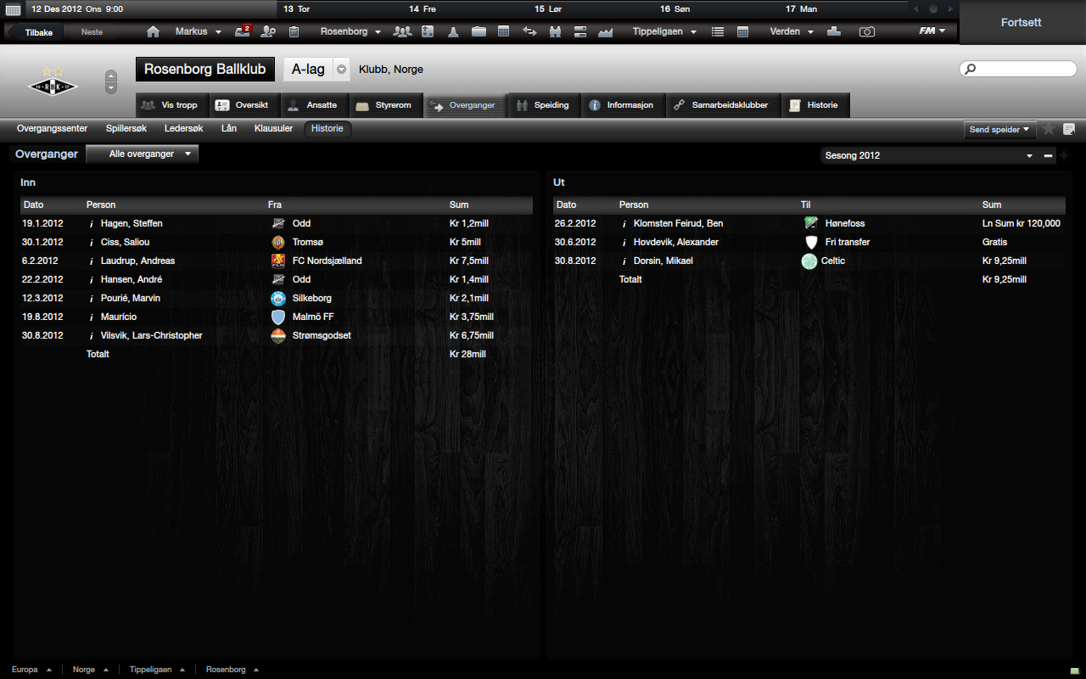Open Klomsten Feirud, Ben transfer row
This screenshot has width=1086, height=679.
click(809, 223)
